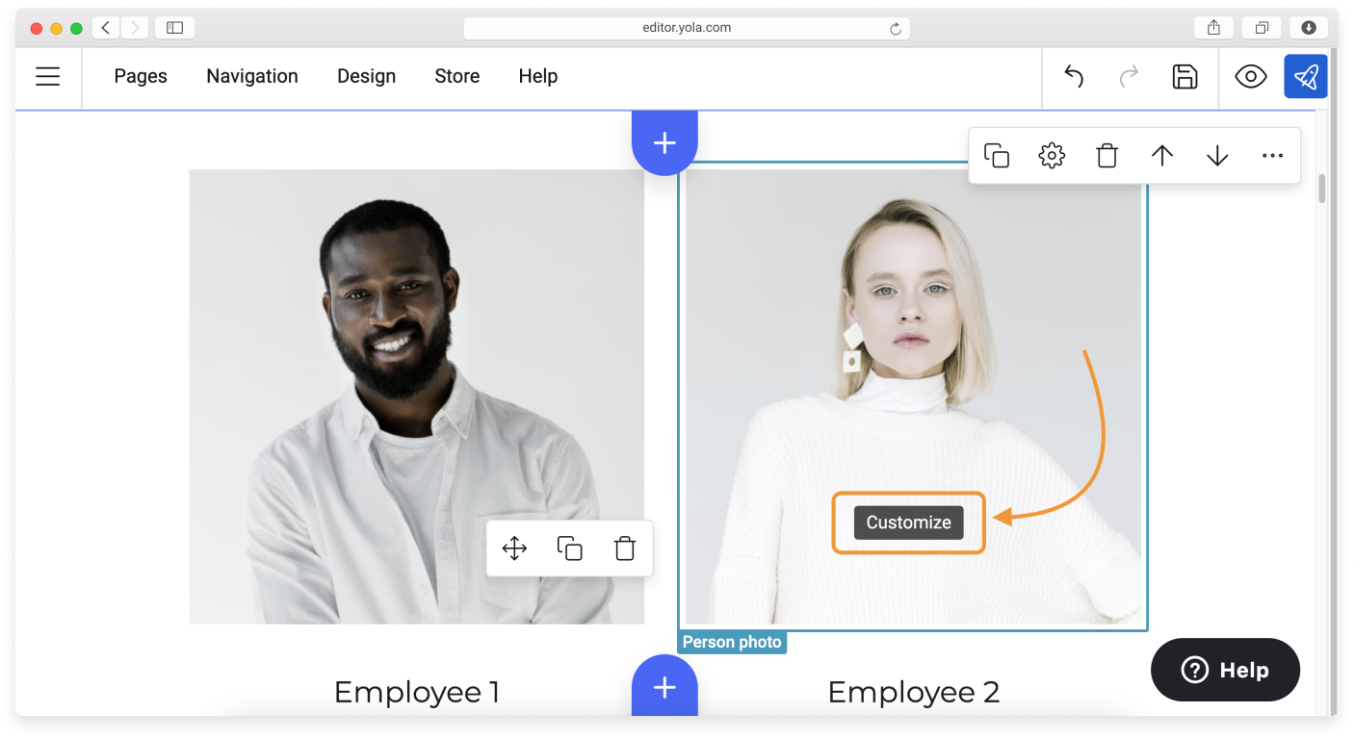Click the editor.yola.com address bar
The height and width of the screenshot is (739, 1354).
(x=687, y=27)
